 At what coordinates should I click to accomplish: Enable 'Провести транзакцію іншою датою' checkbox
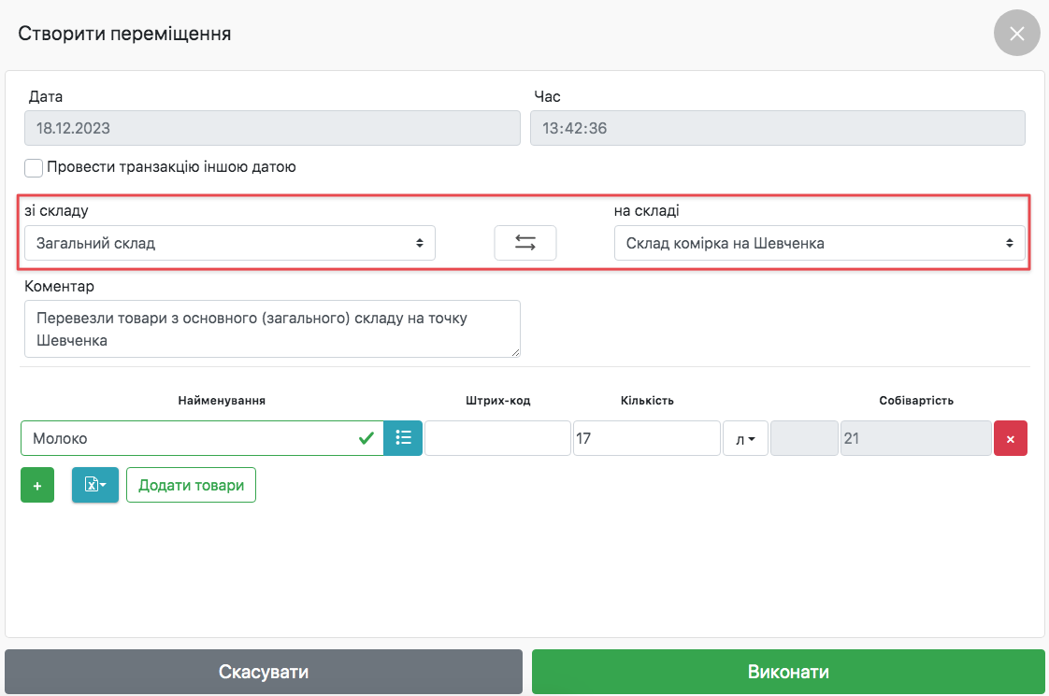[35, 168]
